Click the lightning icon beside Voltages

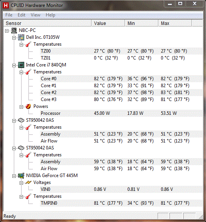coord(28,182)
